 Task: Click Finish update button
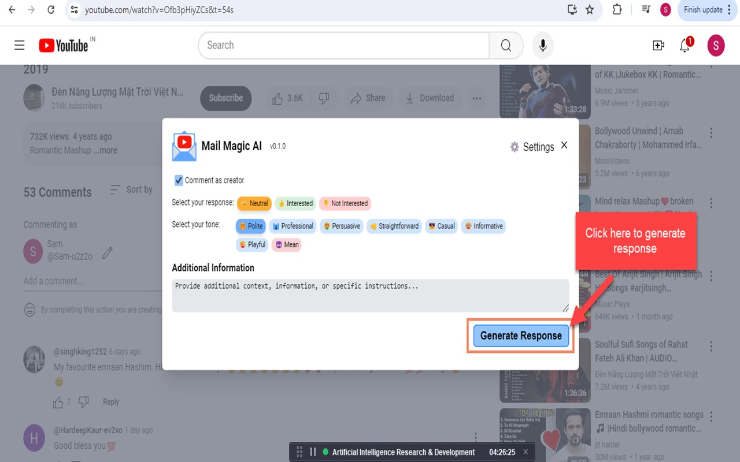708,10
